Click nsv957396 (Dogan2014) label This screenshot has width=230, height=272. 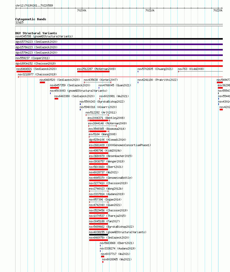pyautogui.click(x=105, y=199)
